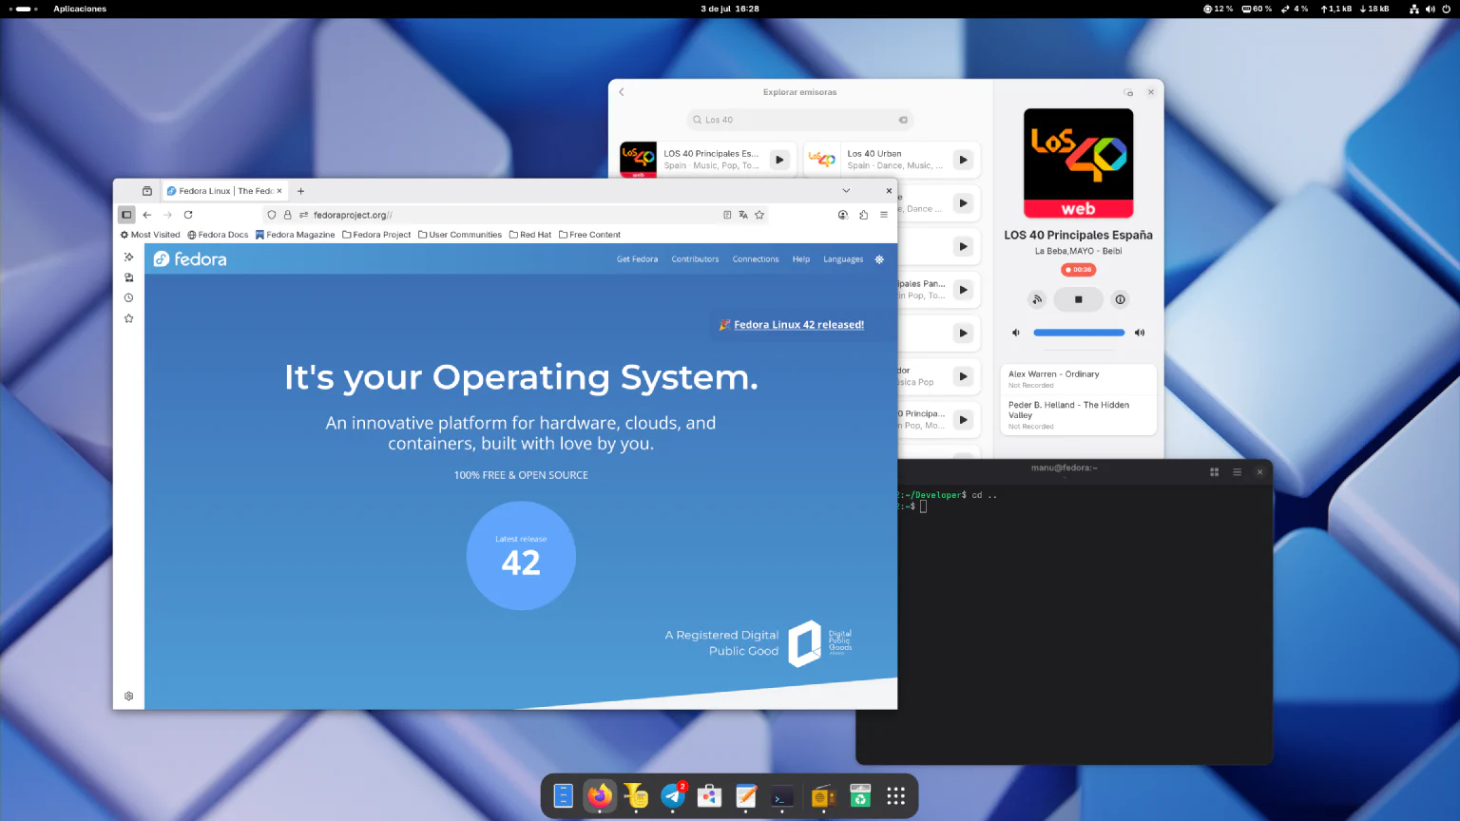Image resolution: width=1460 pixels, height=821 pixels.
Task: Open Fedora Linux 42 released link
Action: point(798,325)
